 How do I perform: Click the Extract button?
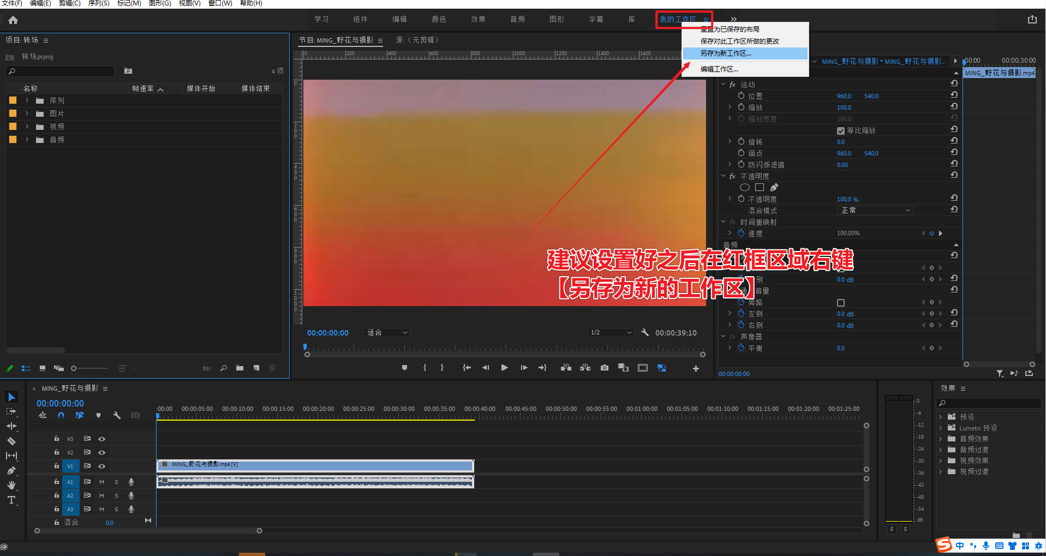[x=585, y=368]
